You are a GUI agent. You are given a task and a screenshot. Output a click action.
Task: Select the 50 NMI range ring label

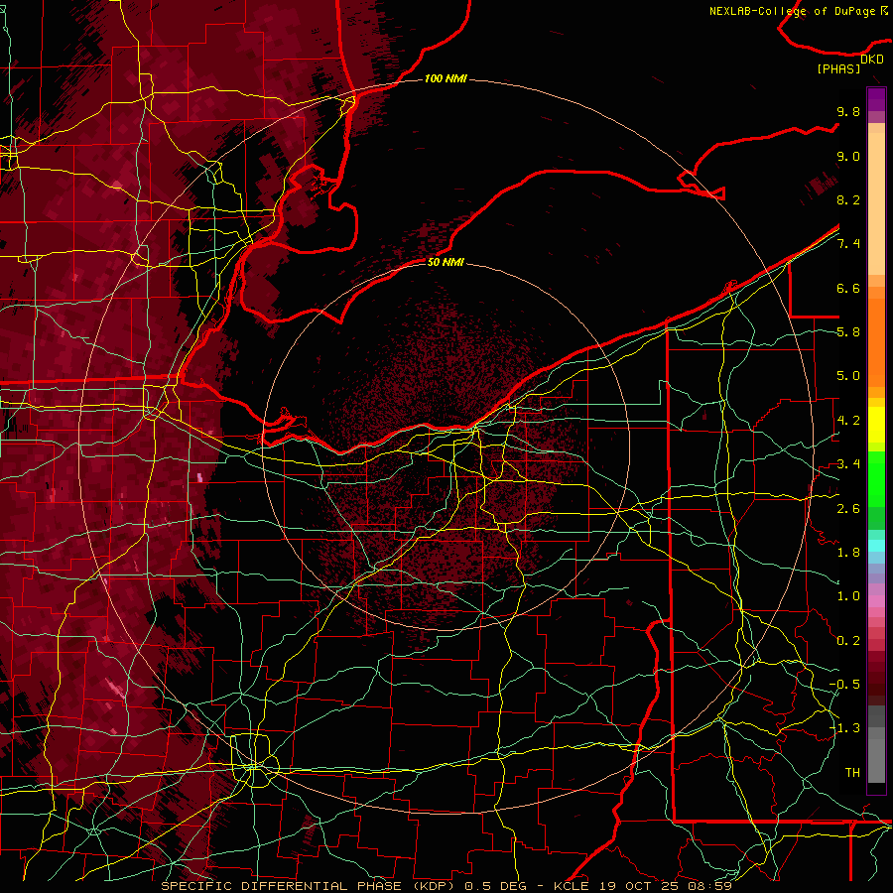[x=446, y=262]
